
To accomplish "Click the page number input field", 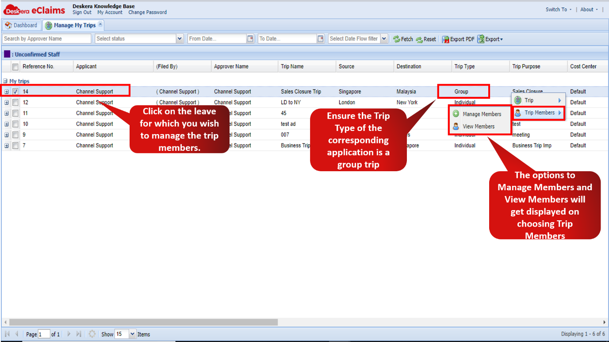I will (44, 334).
